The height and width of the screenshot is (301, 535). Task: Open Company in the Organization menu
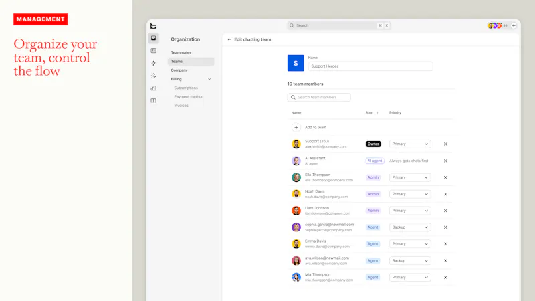click(179, 70)
